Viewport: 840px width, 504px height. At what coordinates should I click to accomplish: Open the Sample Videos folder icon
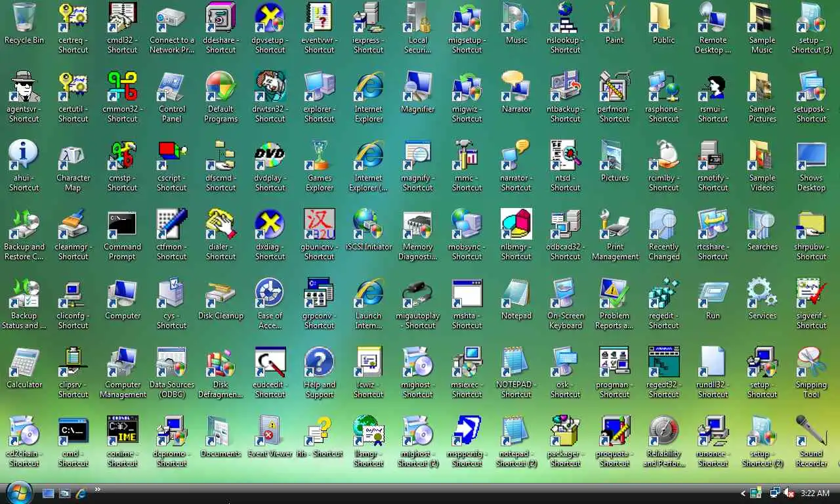click(763, 156)
